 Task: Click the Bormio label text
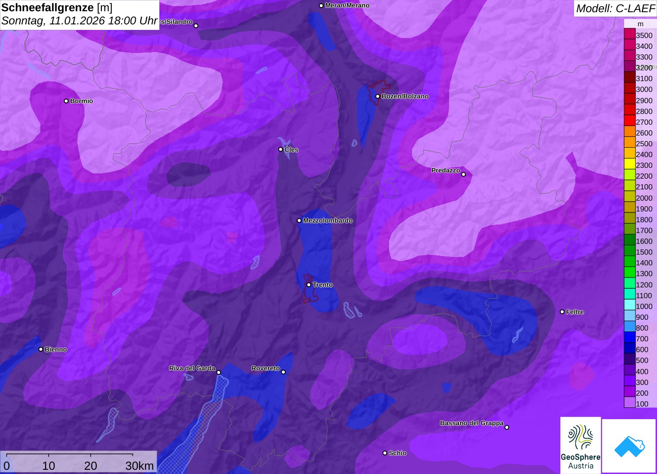82,101
